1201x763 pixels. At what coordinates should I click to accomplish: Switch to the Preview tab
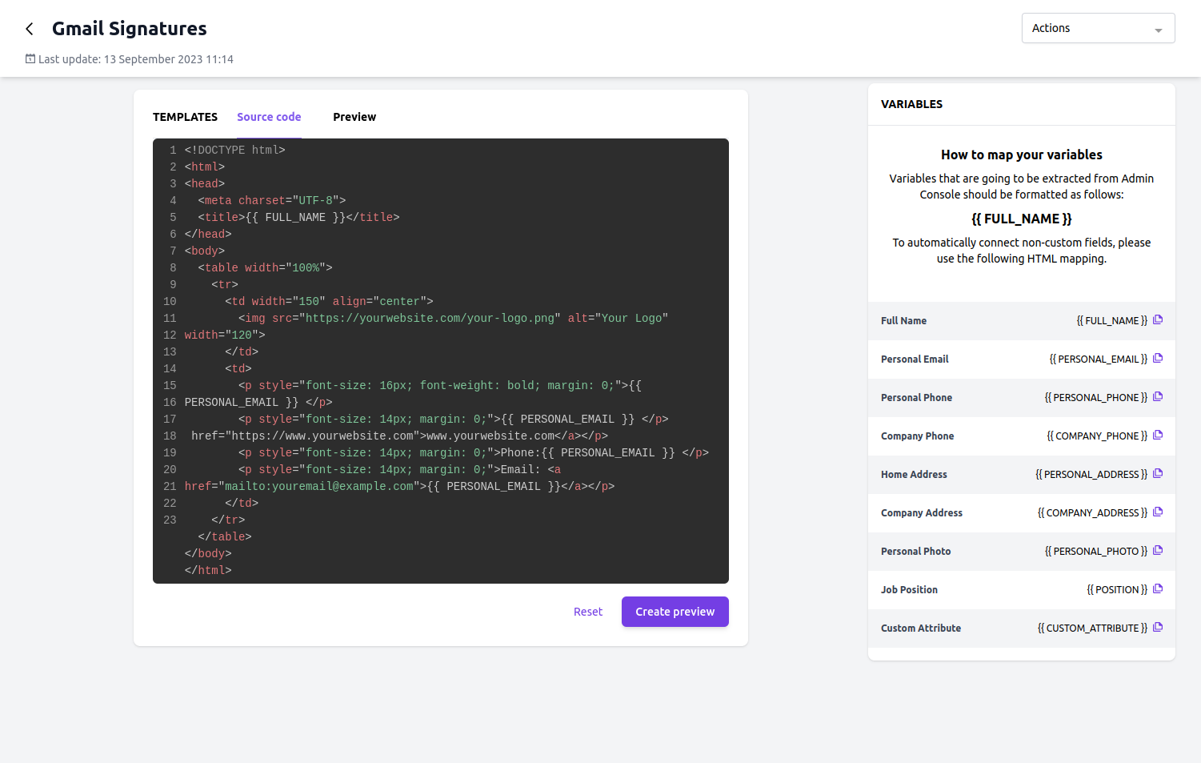pyautogui.click(x=354, y=117)
